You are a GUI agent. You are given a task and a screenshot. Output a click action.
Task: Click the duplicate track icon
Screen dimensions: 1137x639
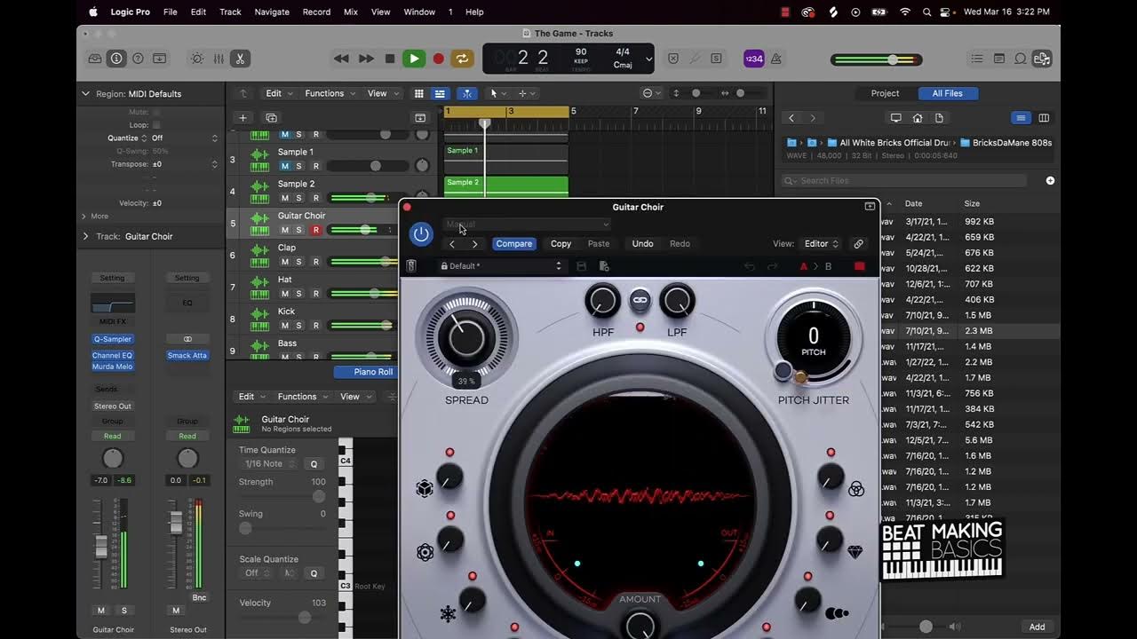(x=272, y=117)
